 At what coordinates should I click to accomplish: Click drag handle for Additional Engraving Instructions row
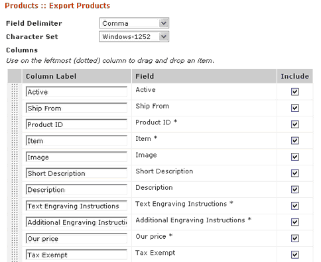pyautogui.click(x=15, y=222)
